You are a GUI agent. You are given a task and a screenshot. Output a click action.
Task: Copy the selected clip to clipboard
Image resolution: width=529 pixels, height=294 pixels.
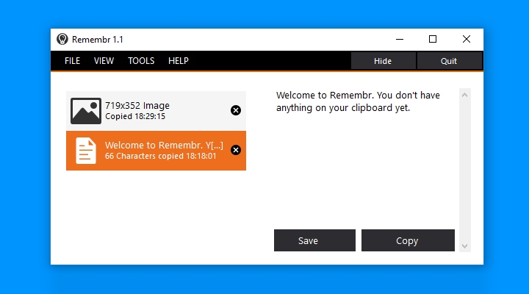click(408, 240)
